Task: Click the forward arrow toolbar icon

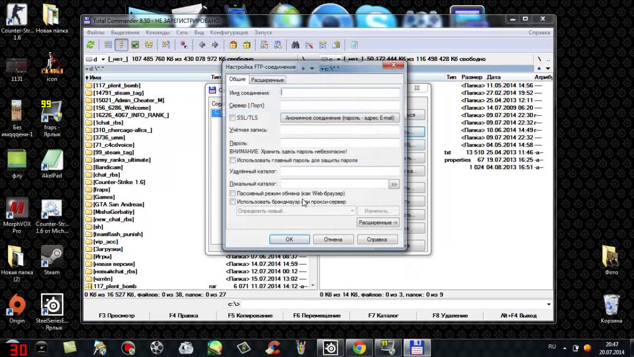Action: coord(214,45)
